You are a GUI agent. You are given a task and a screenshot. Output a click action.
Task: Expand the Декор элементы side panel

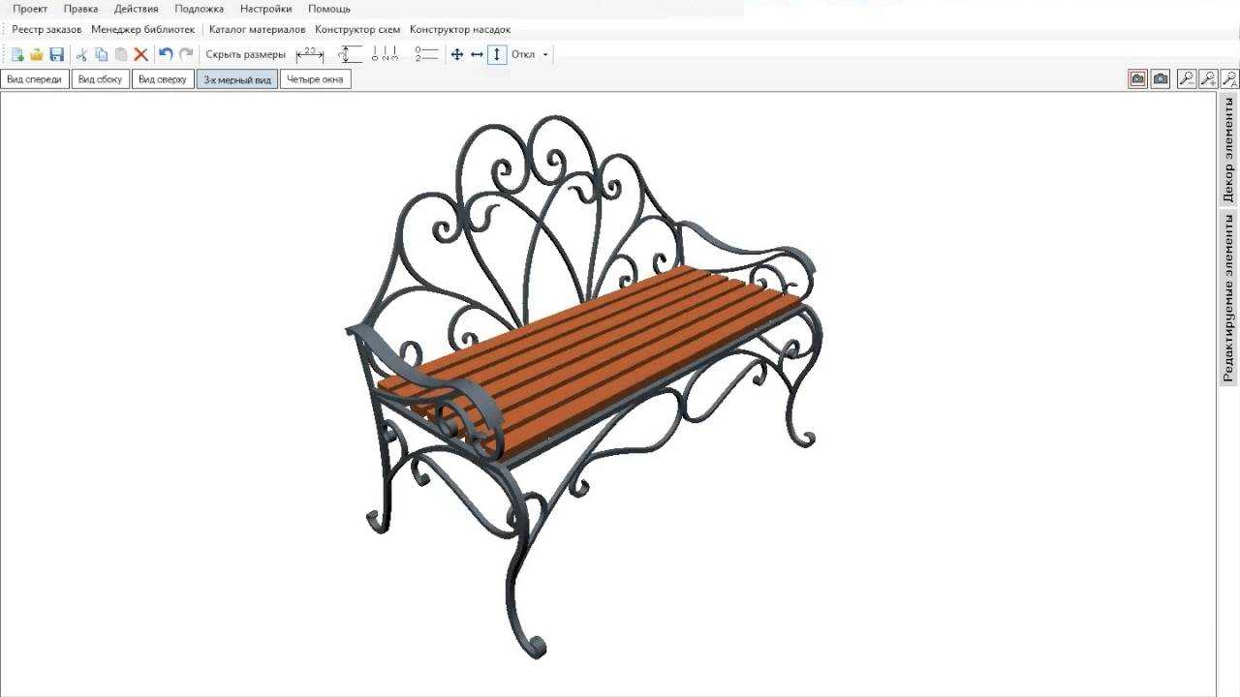pyautogui.click(x=1228, y=150)
